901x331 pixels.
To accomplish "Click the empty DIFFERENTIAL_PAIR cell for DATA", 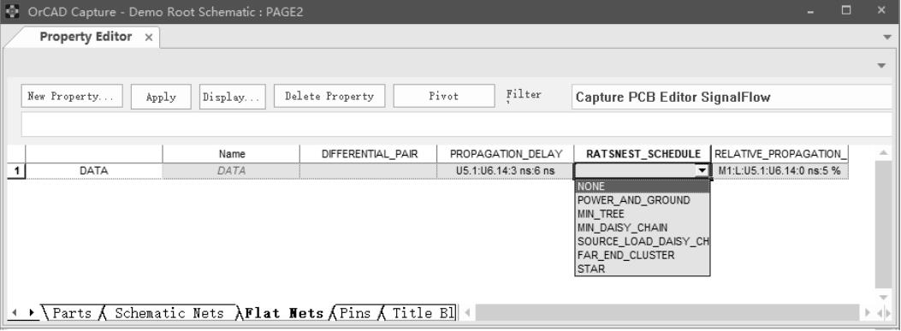I will (x=369, y=171).
